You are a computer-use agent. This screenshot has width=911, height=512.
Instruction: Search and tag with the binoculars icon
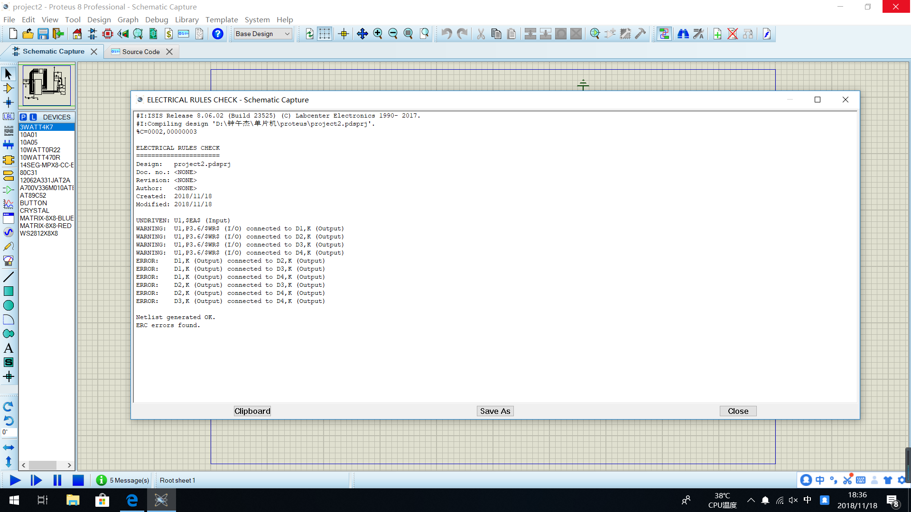[x=683, y=34]
